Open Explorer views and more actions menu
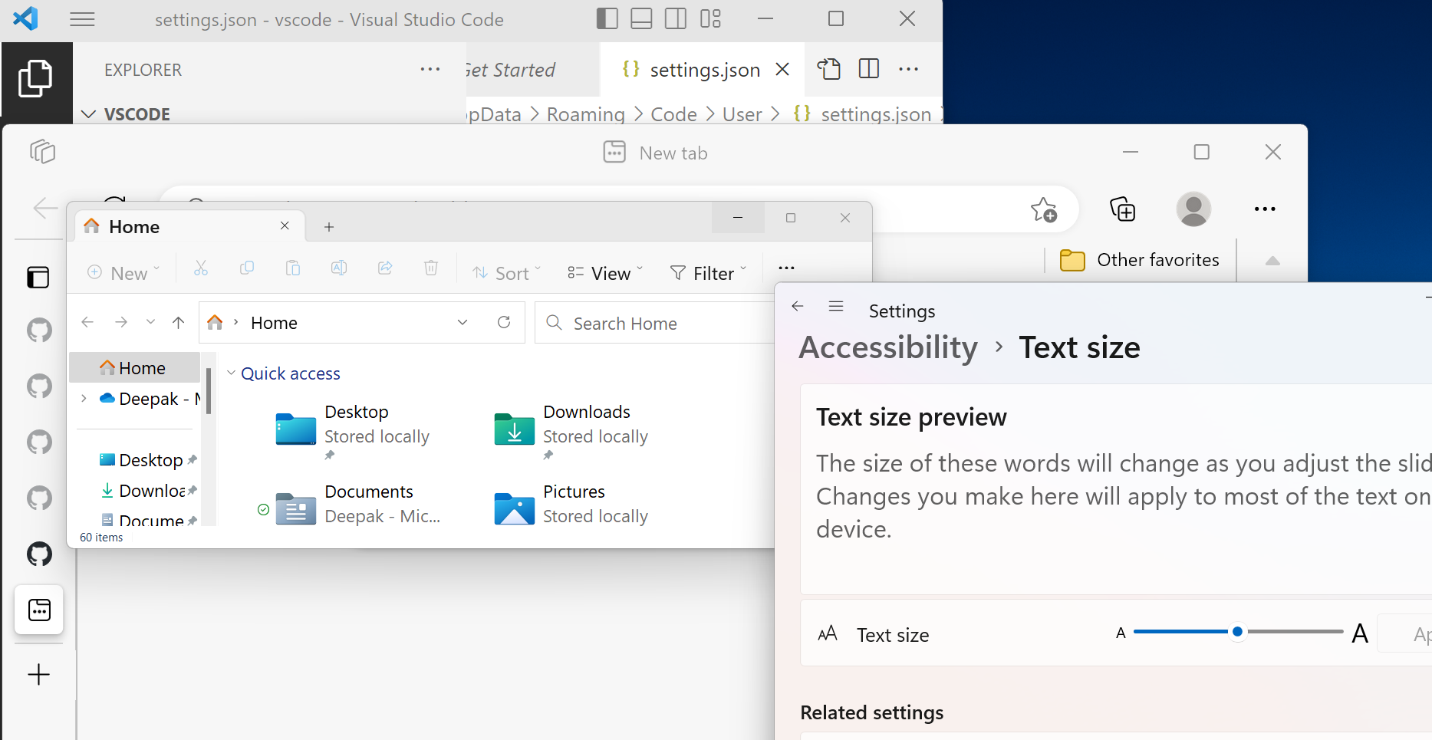Image resolution: width=1432 pixels, height=740 pixels. click(430, 70)
